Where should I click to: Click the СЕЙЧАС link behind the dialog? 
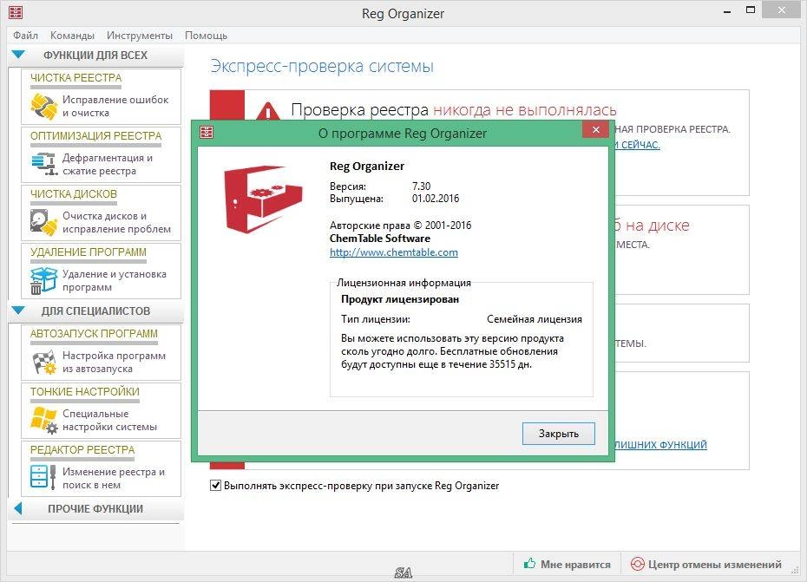[637, 145]
